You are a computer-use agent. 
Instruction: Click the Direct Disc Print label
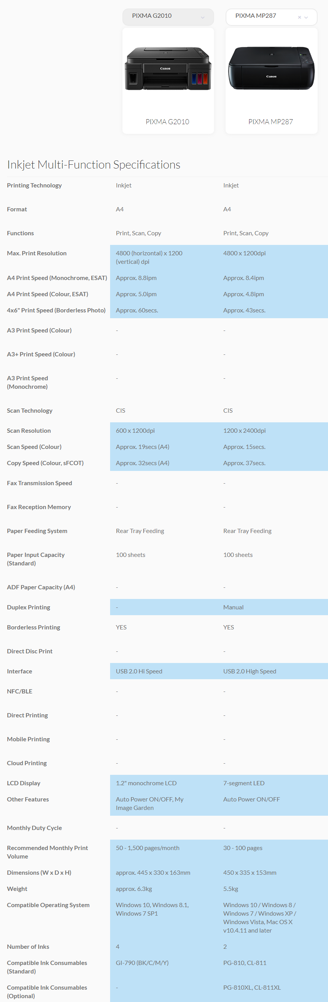[x=30, y=651]
